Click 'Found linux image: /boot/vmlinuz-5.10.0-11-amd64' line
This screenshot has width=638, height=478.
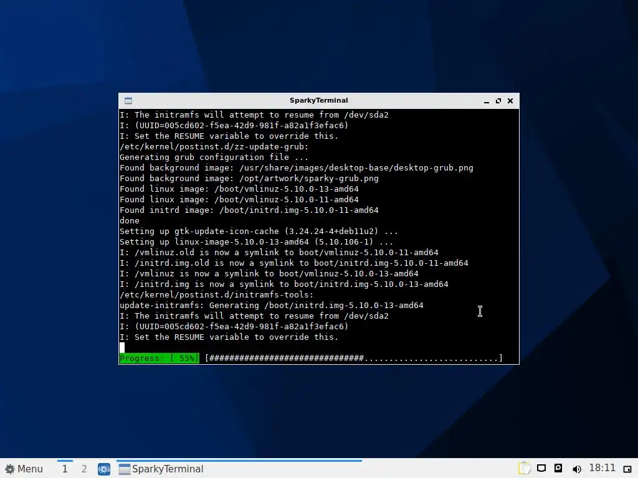239,200
